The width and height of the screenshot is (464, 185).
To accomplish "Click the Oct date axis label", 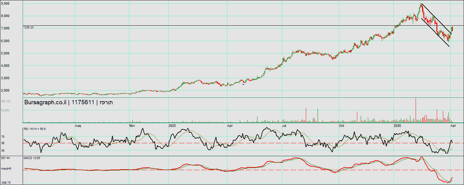I will 341,126.
